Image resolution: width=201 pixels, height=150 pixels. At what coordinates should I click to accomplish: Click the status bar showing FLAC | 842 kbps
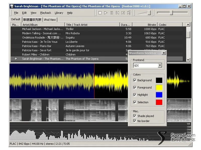click(x=40, y=144)
